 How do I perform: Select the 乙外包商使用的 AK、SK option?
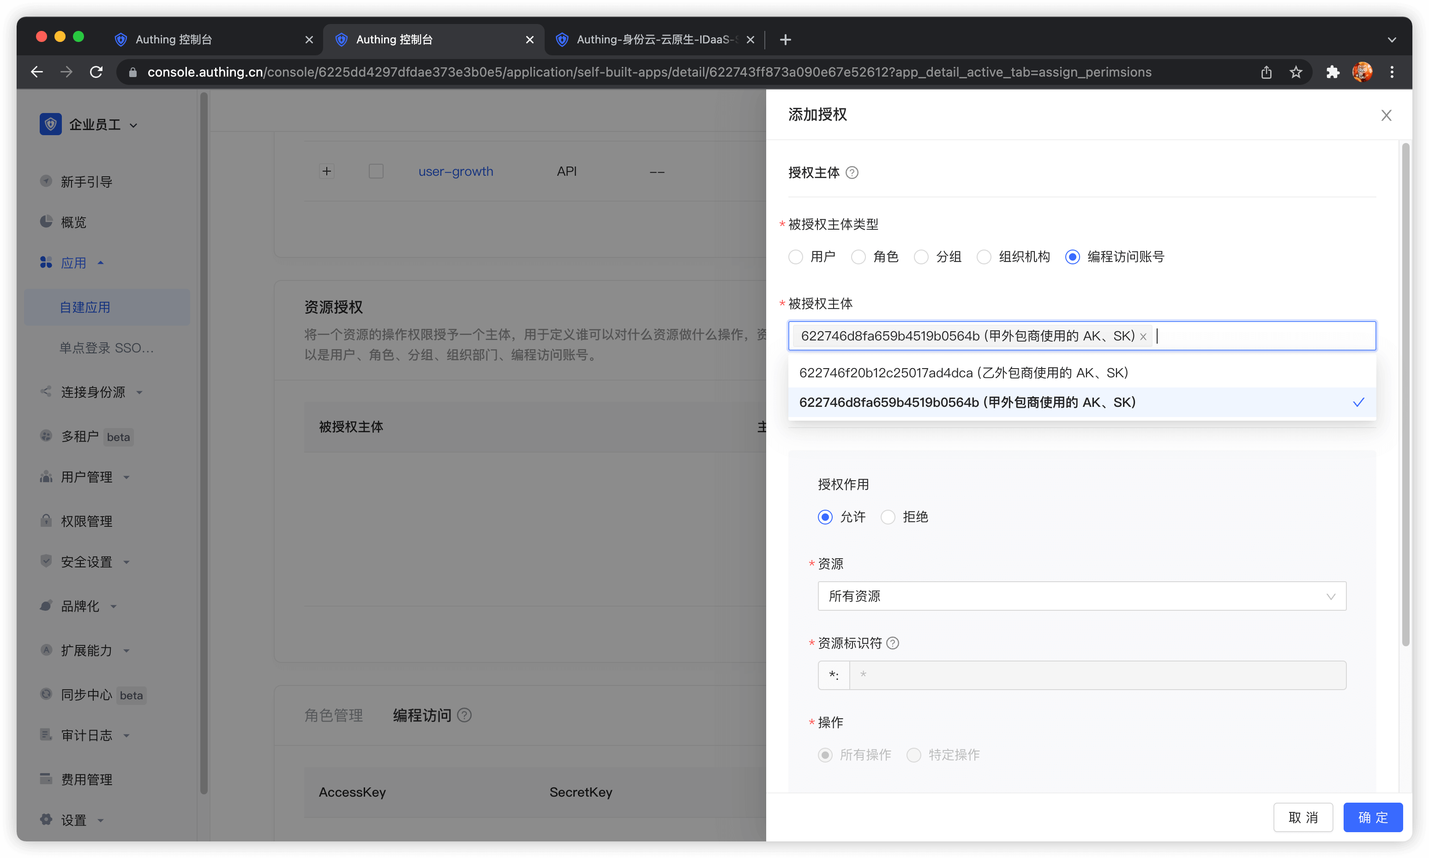(x=964, y=372)
